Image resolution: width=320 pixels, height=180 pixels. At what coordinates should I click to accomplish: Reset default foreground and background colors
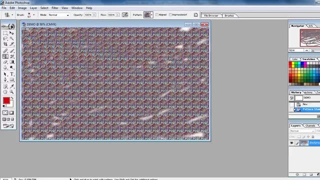click(4, 106)
